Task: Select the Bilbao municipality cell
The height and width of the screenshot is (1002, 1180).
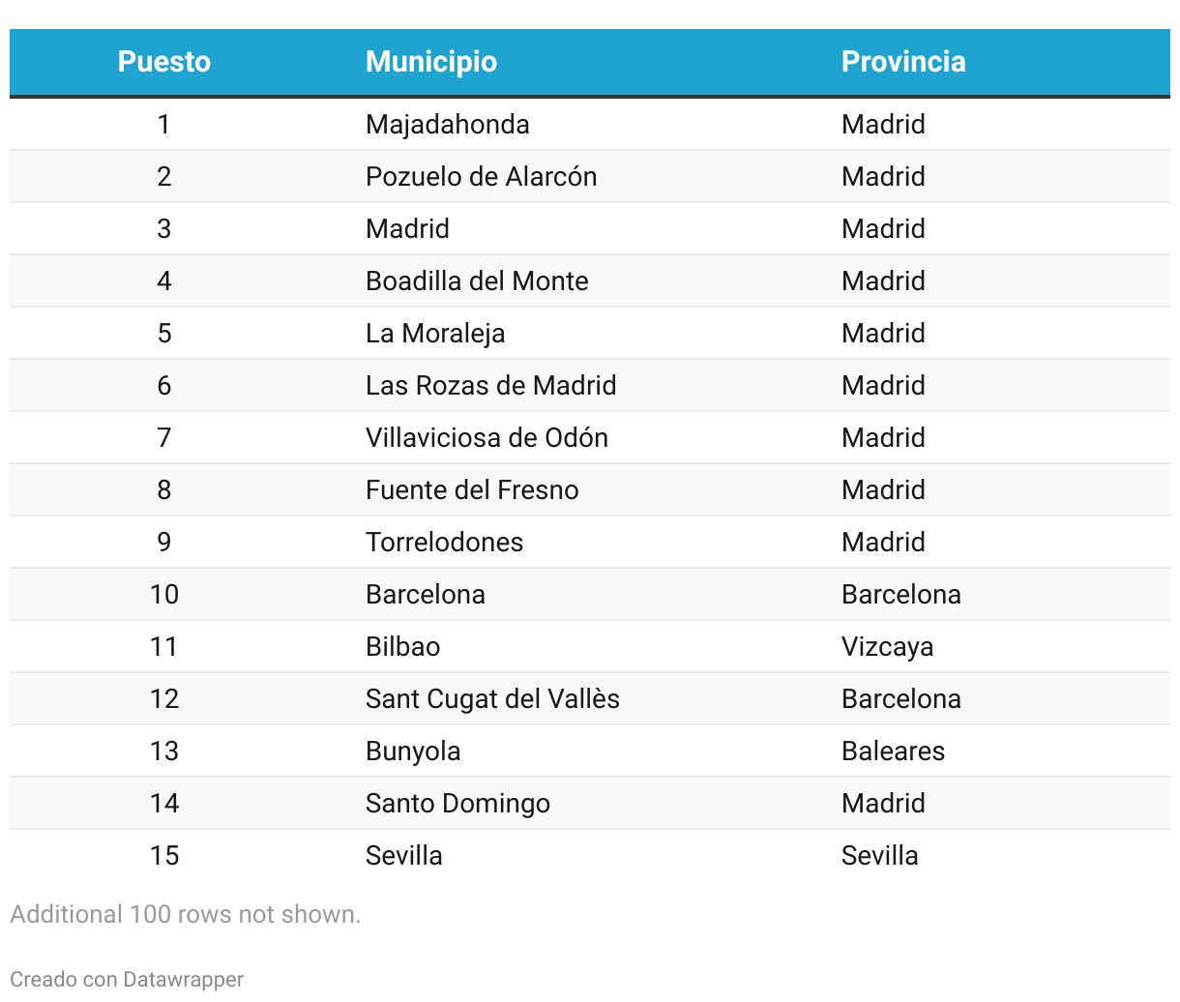Action: [402, 646]
